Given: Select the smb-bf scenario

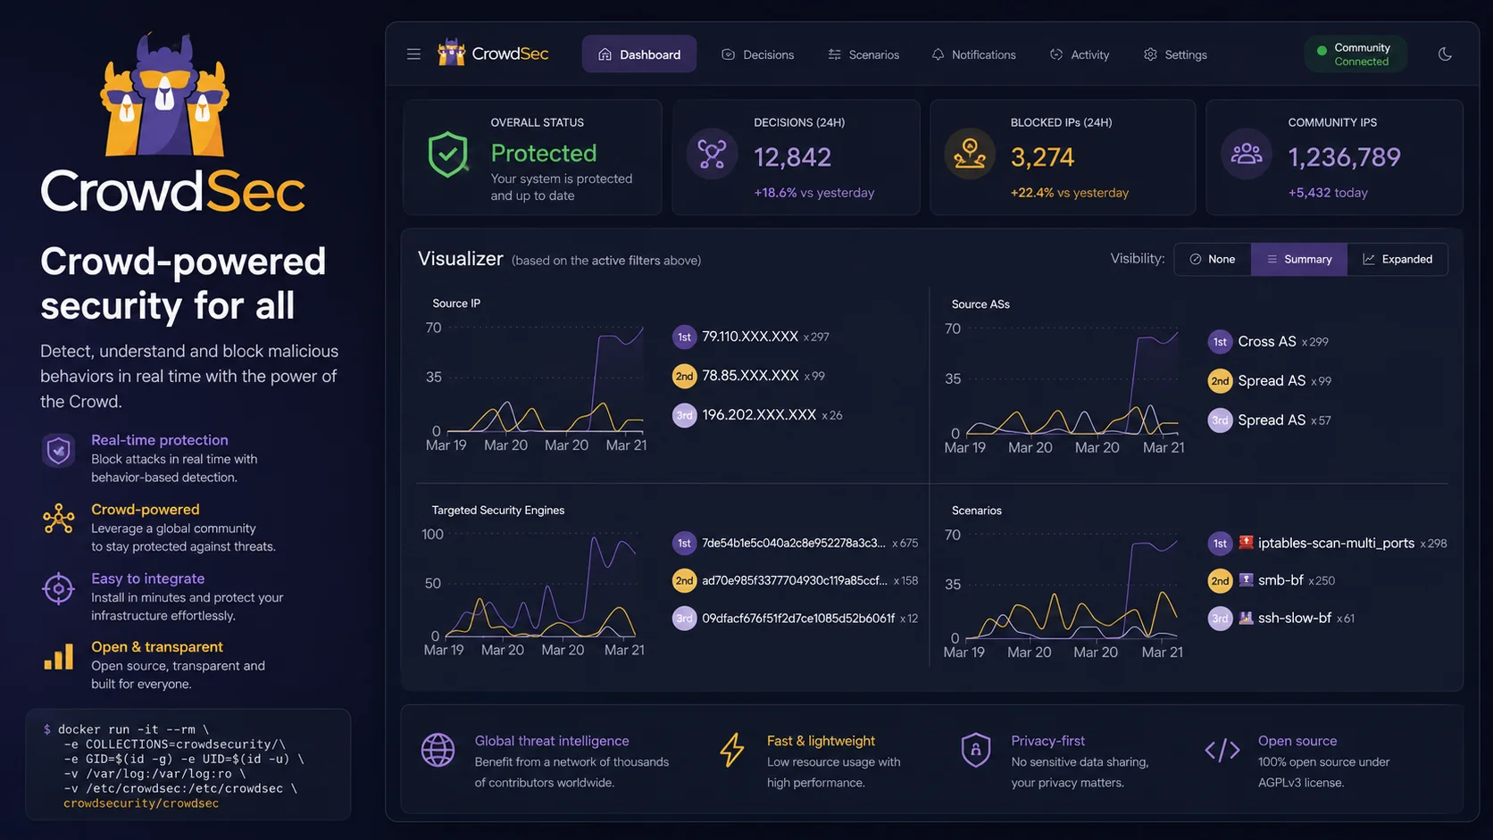Looking at the screenshot, I should coord(1280,580).
